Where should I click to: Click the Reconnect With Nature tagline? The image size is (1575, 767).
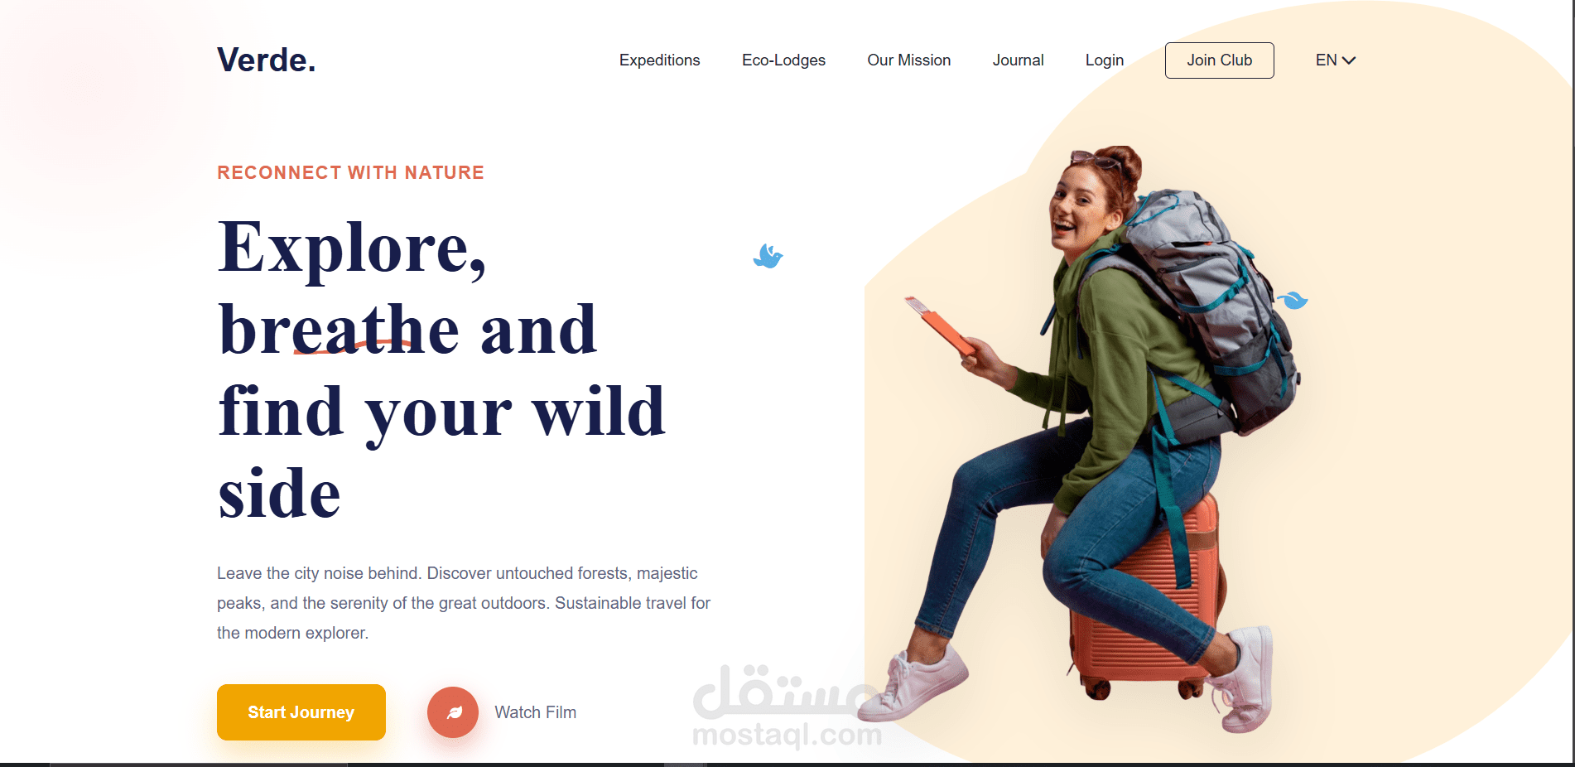(350, 172)
